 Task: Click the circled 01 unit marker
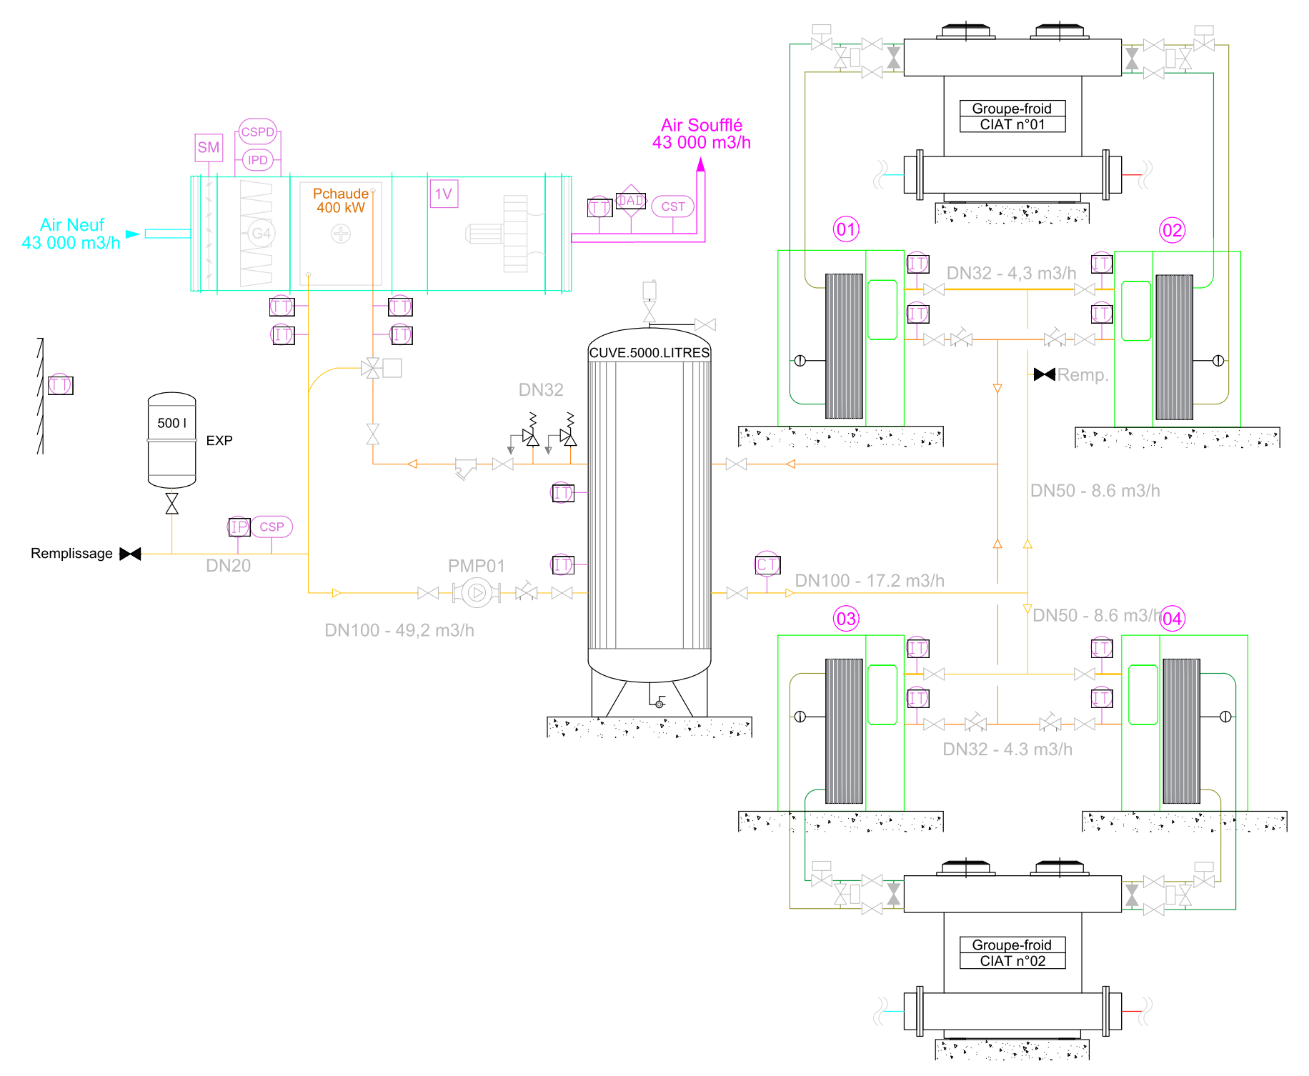[x=846, y=229]
